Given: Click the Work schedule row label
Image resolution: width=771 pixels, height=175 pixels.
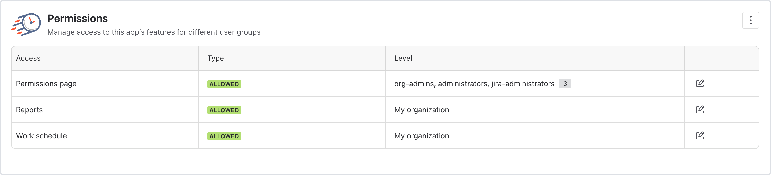Looking at the screenshot, I should click(x=41, y=136).
